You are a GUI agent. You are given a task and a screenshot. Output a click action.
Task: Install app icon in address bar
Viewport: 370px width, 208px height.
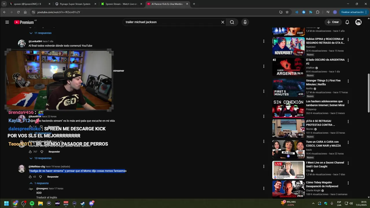281,12
